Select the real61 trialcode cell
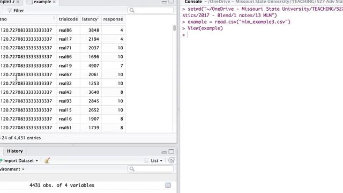 tap(69, 128)
